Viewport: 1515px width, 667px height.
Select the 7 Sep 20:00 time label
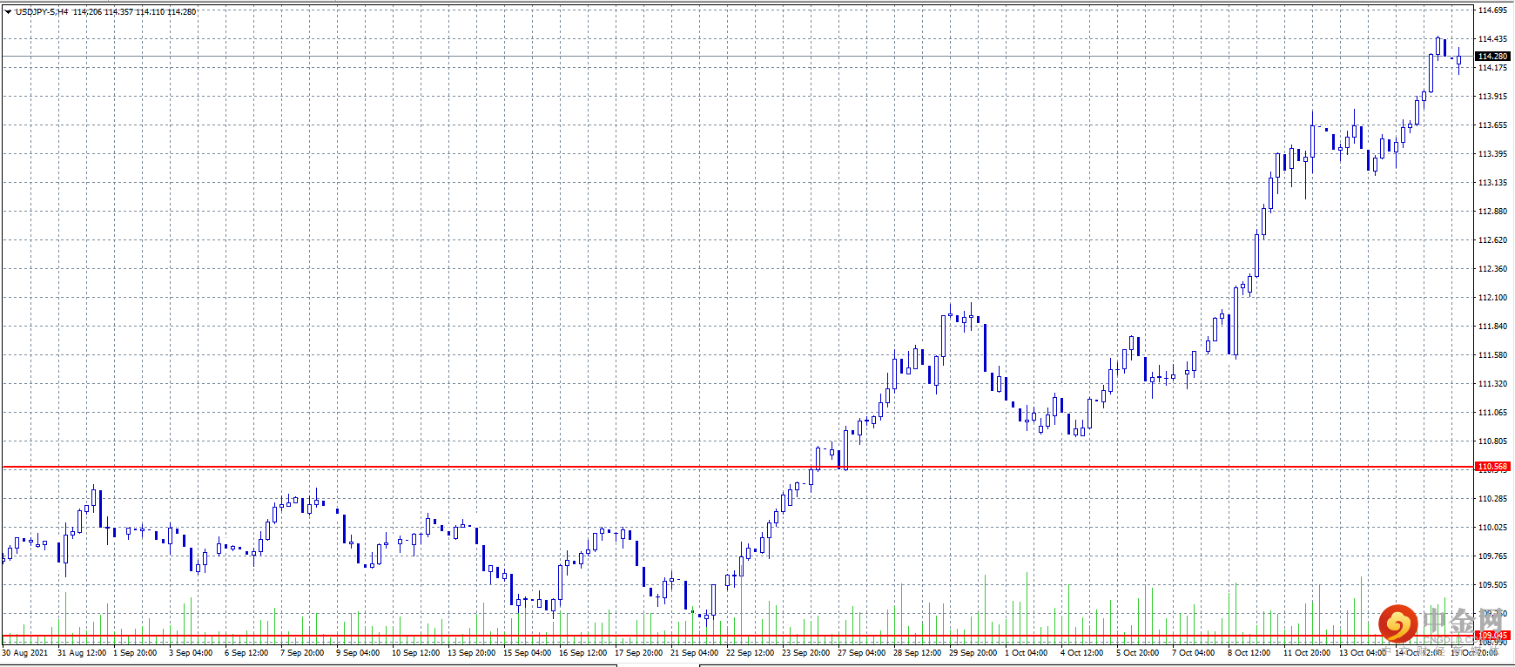tap(302, 653)
